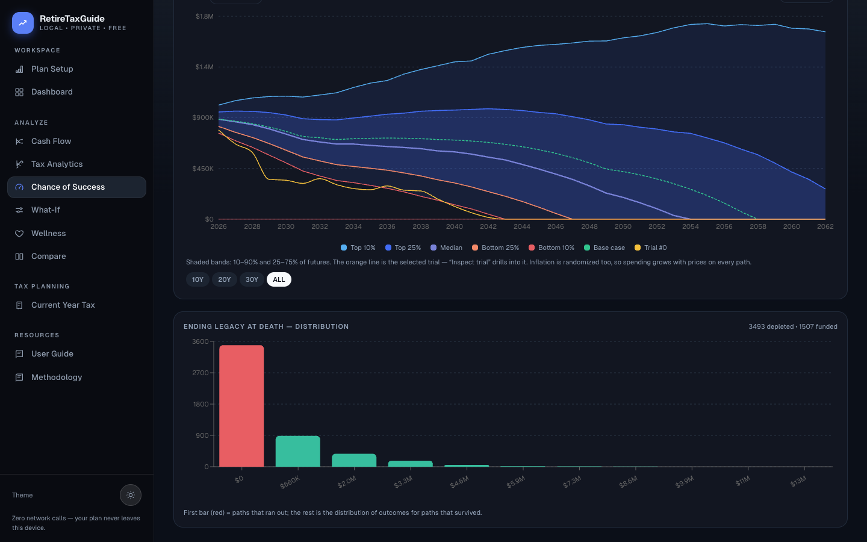Click the Chance of Success gauge icon
867x542 pixels.
coord(19,187)
